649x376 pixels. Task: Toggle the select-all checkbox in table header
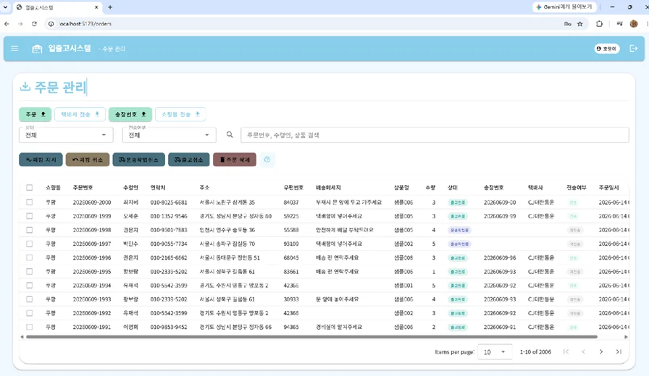[30, 187]
